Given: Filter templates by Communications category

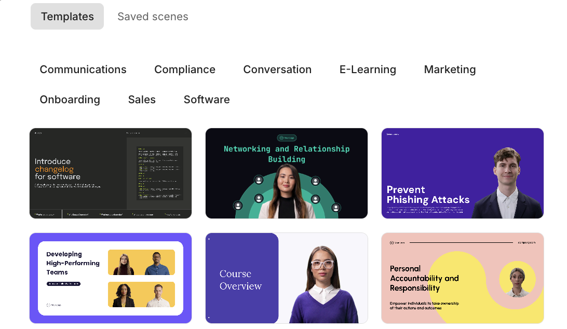Looking at the screenshot, I should pyautogui.click(x=83, y=70).
